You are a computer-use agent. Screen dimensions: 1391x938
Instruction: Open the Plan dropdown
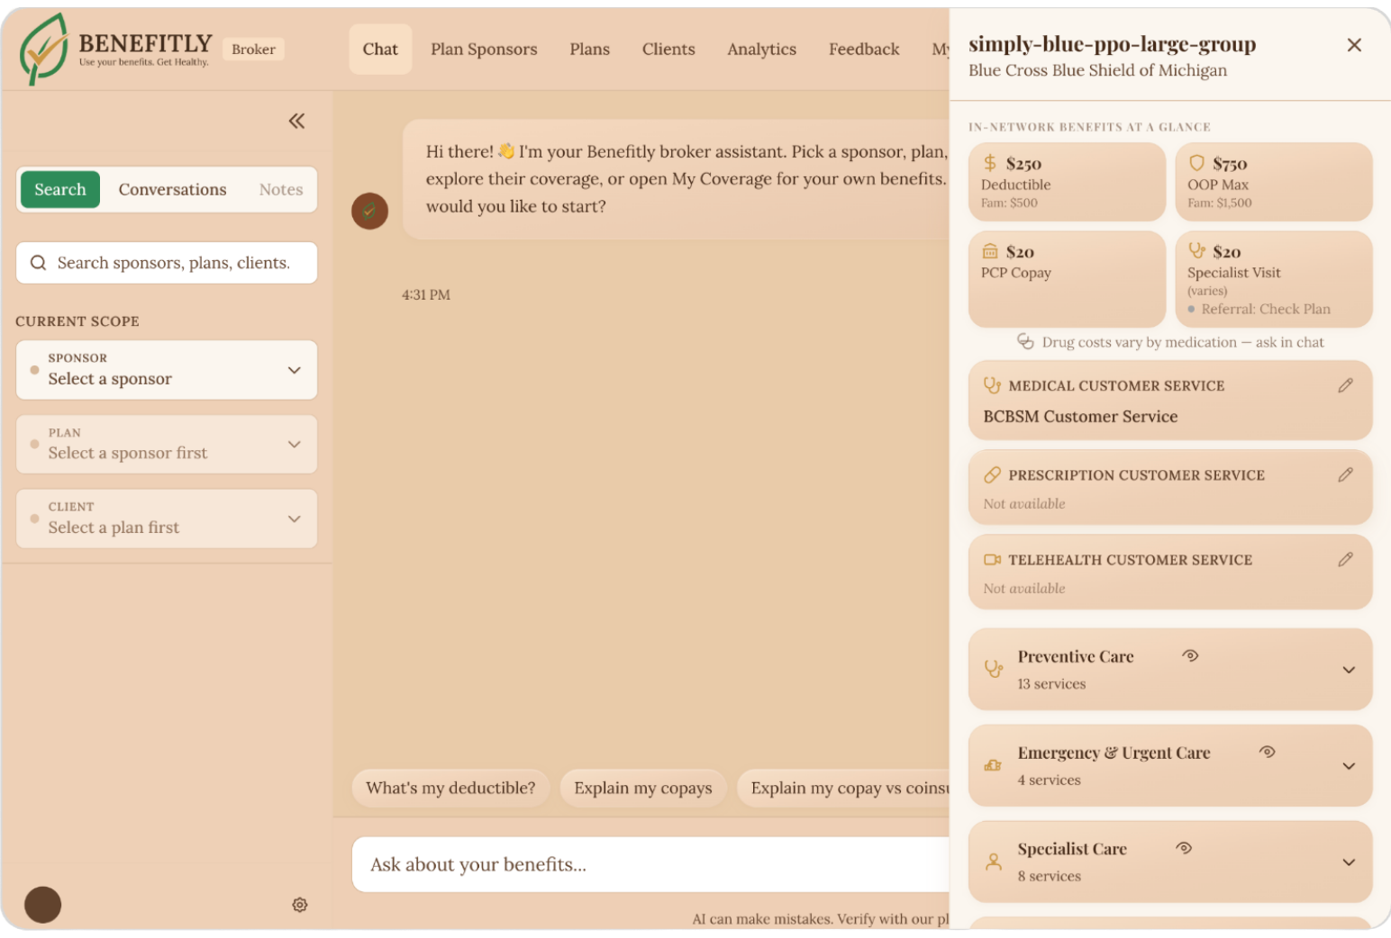tap(167, 445)
